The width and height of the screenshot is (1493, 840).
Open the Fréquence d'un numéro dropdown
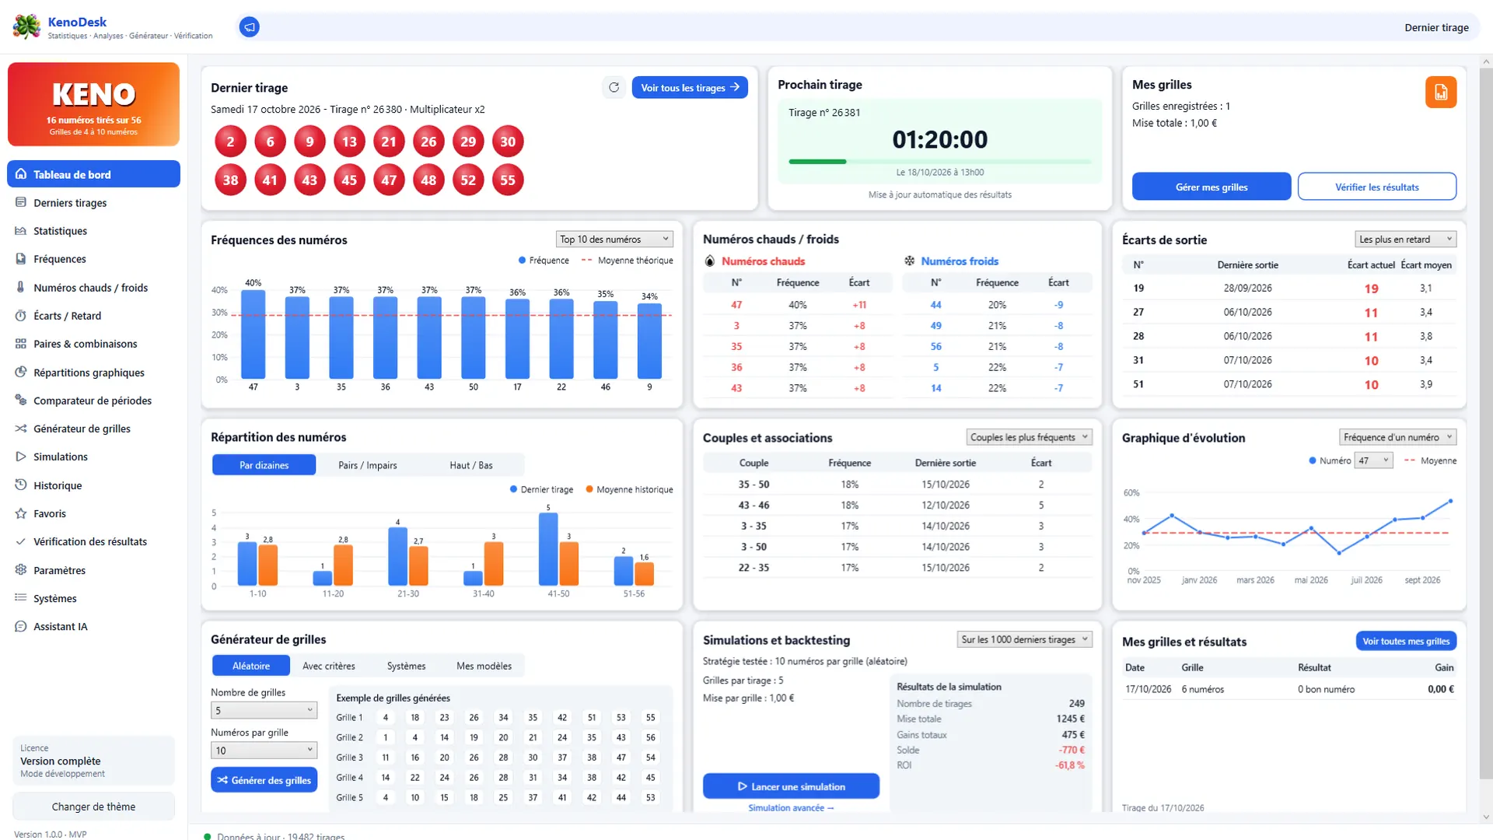pos(1397,437)
